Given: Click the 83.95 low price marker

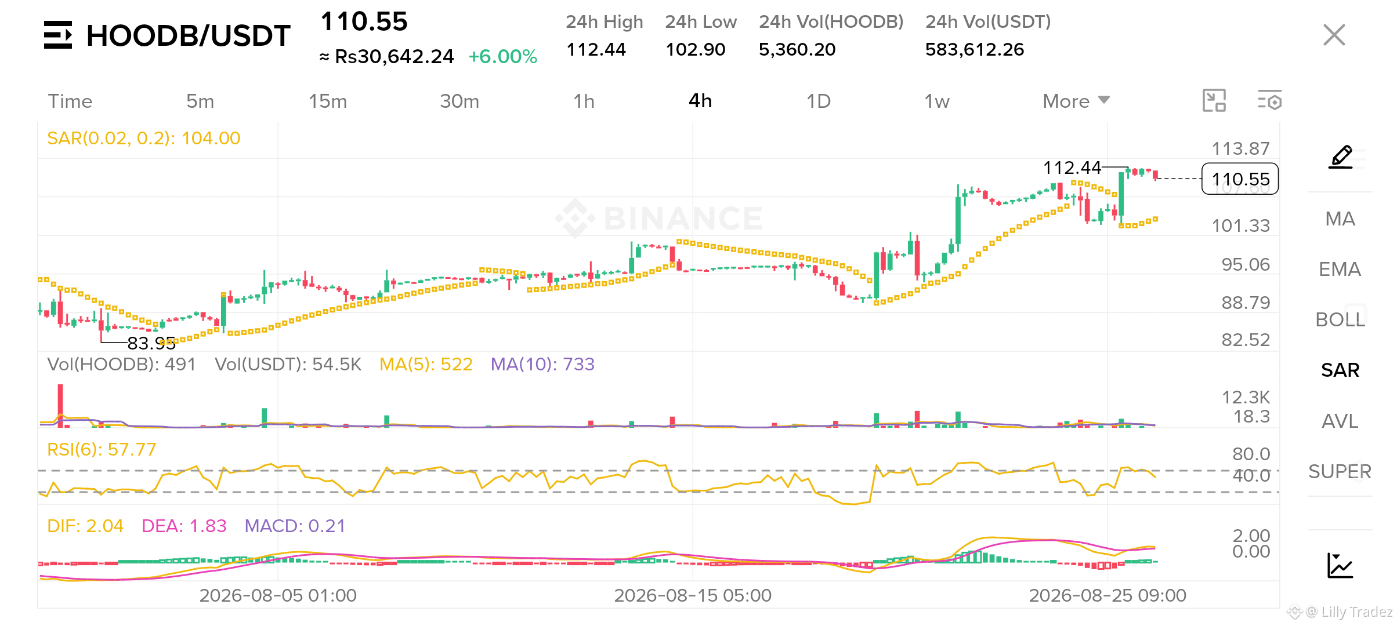Looking at the screenshot, I should click(151, 343).
